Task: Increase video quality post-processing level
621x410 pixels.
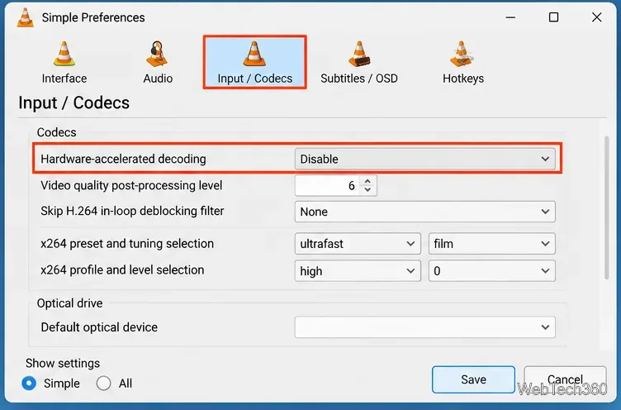Action: coord(367,181)
